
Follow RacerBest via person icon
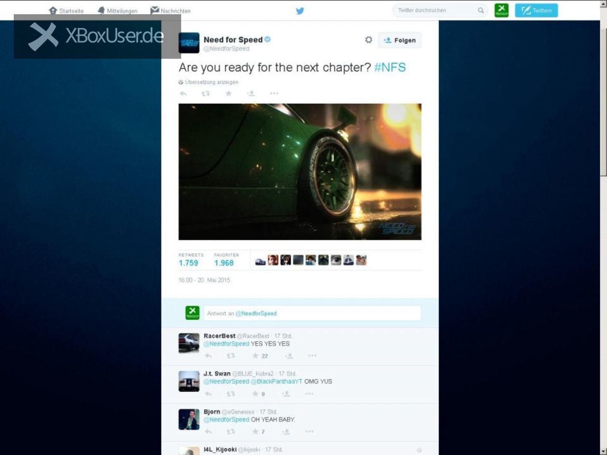click(289, 356)
